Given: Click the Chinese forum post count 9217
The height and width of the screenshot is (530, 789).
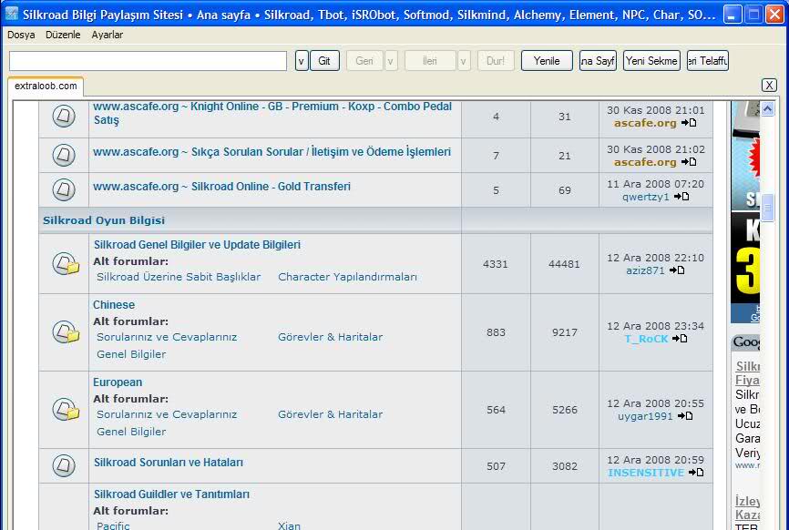Looking at the screenshot, I should tap(565, 332).
